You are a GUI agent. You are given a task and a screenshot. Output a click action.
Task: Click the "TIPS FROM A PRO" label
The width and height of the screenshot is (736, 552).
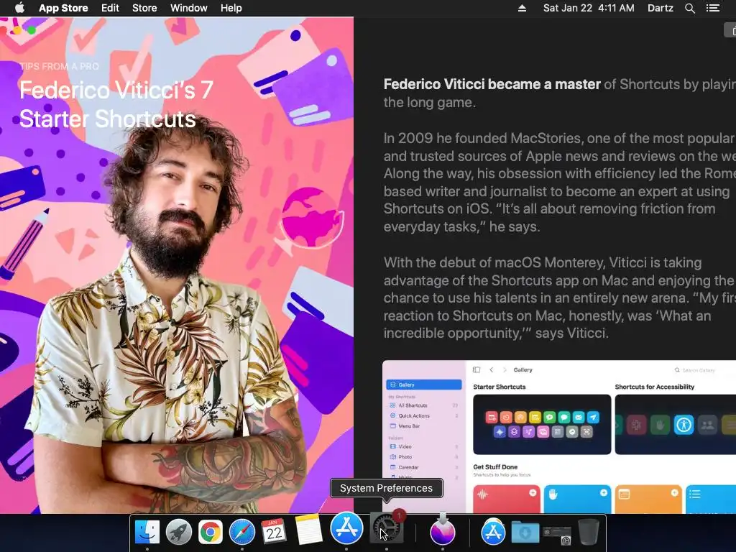(x=59, y=66)
